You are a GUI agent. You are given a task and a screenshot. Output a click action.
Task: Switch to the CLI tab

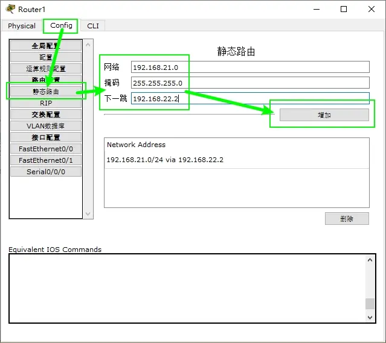click(x=93, y=26)
